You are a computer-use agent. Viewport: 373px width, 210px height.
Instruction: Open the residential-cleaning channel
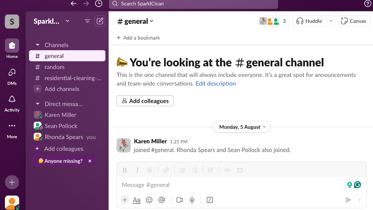point(67,78)
